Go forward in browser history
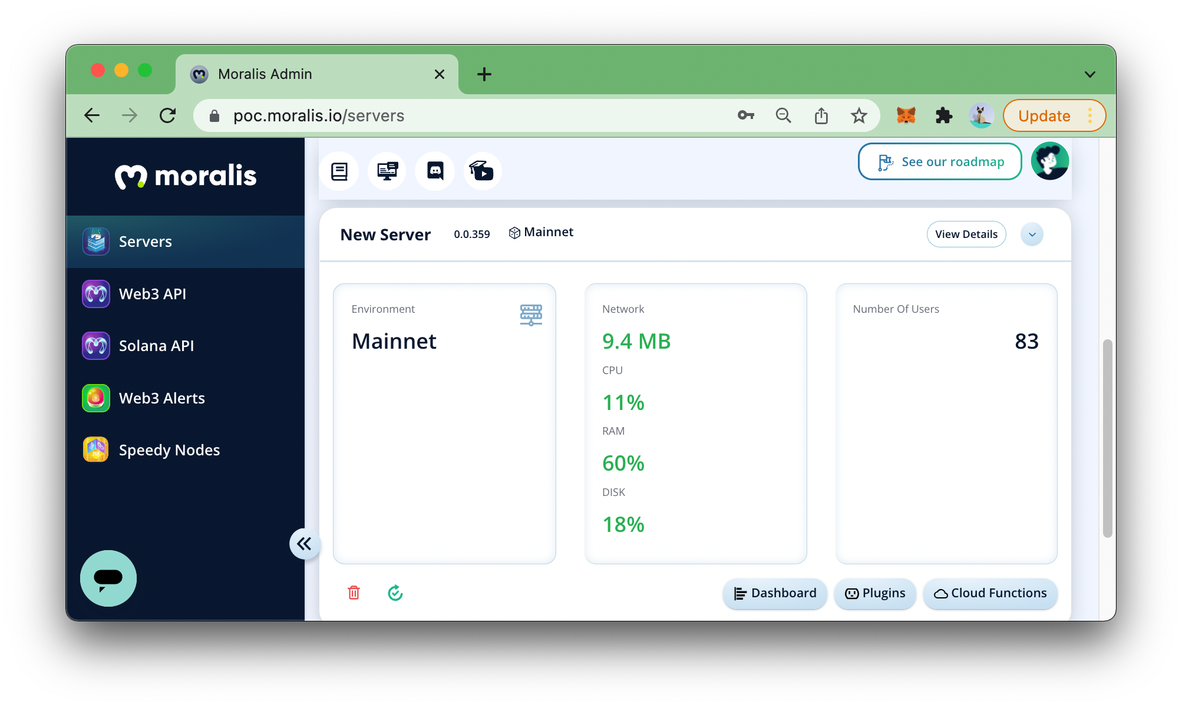 (x=130, y=115)
